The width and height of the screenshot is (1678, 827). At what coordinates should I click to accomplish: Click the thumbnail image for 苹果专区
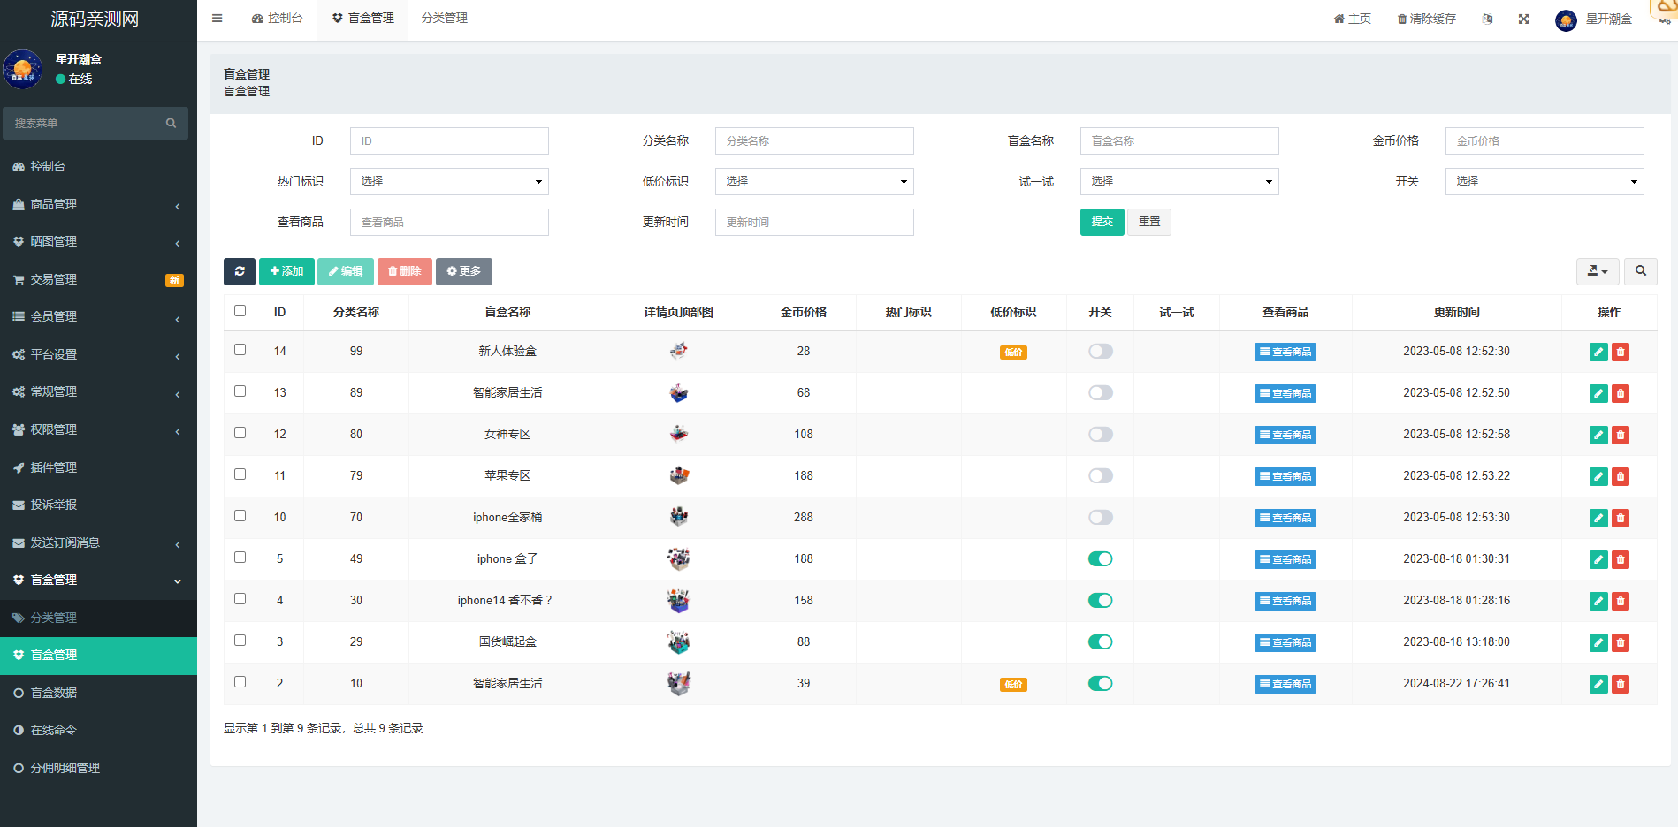(x=678, y=475)
